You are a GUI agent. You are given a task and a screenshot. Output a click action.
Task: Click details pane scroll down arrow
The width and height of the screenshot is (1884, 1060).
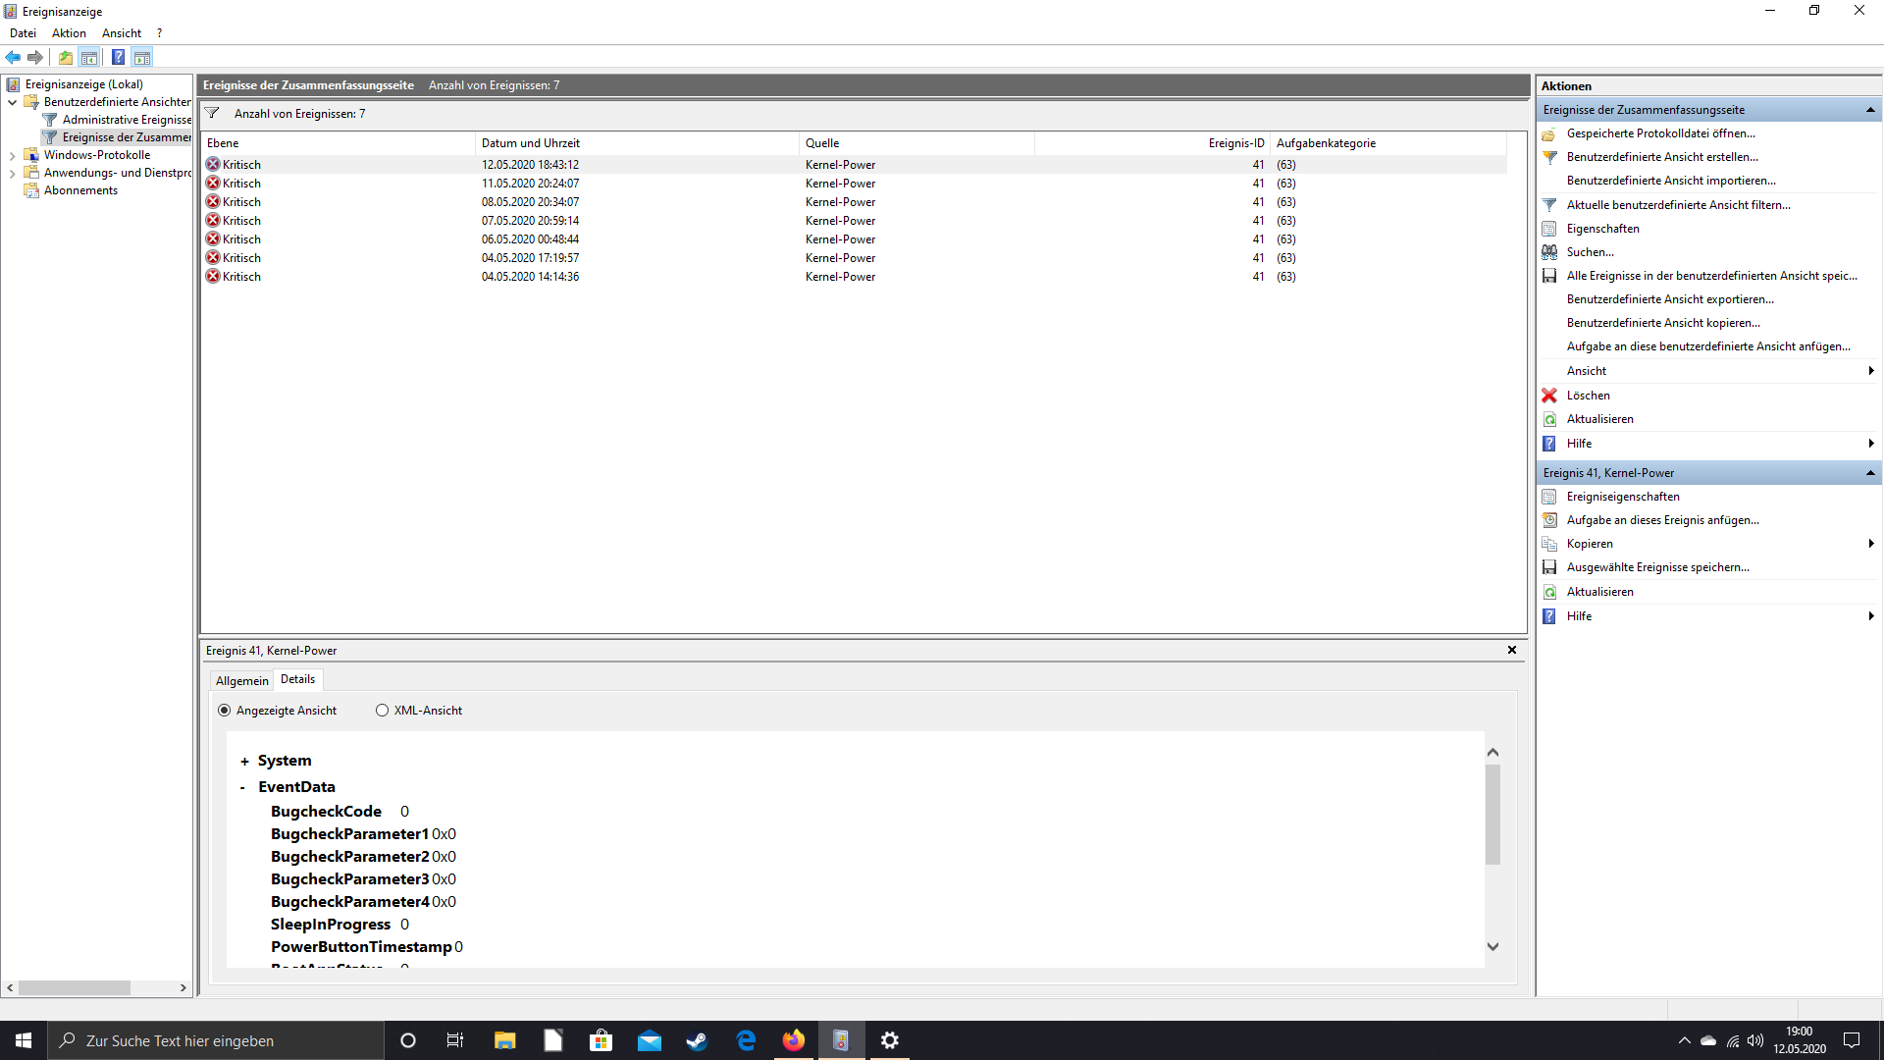pos(1492,947)
